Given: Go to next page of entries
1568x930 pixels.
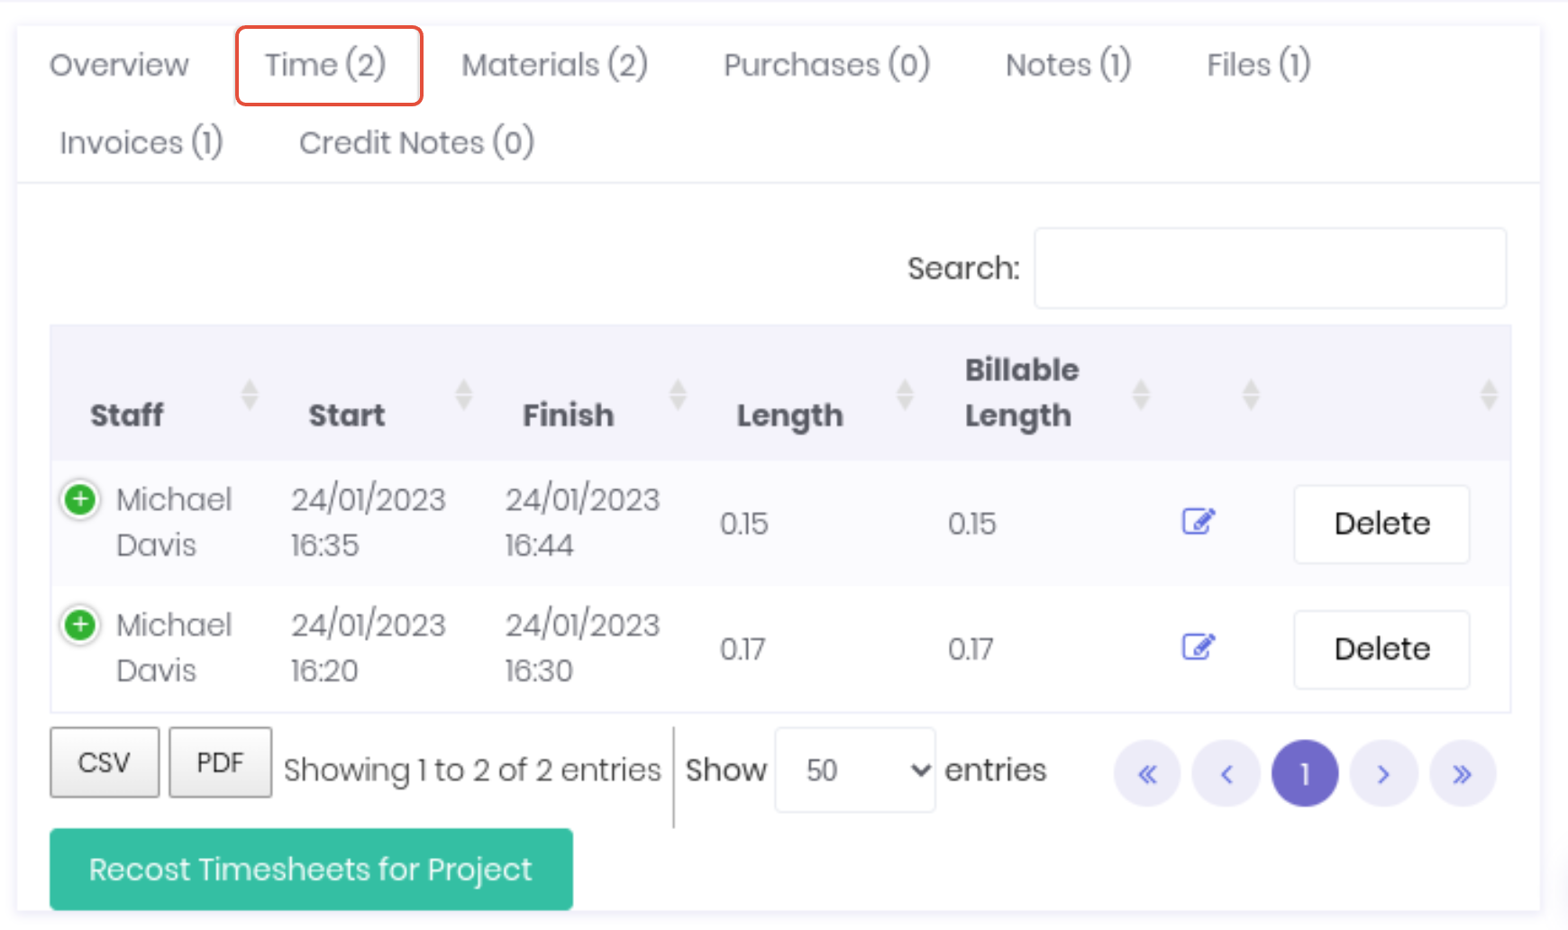Looking at the screenshot, I should tap(1383, 773).
